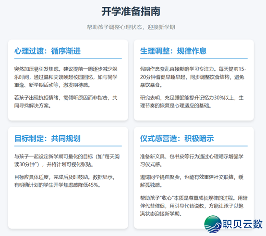Click the paragraph starting 若孩子出现抗拒情绪
The image size is (266, 236).
[66, 102]
